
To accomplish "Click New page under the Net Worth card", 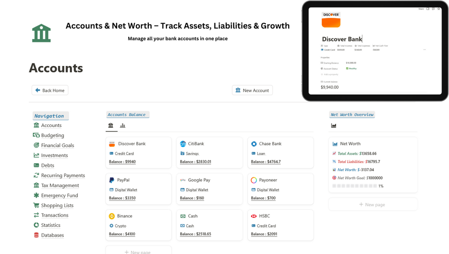I will [373, 205].
